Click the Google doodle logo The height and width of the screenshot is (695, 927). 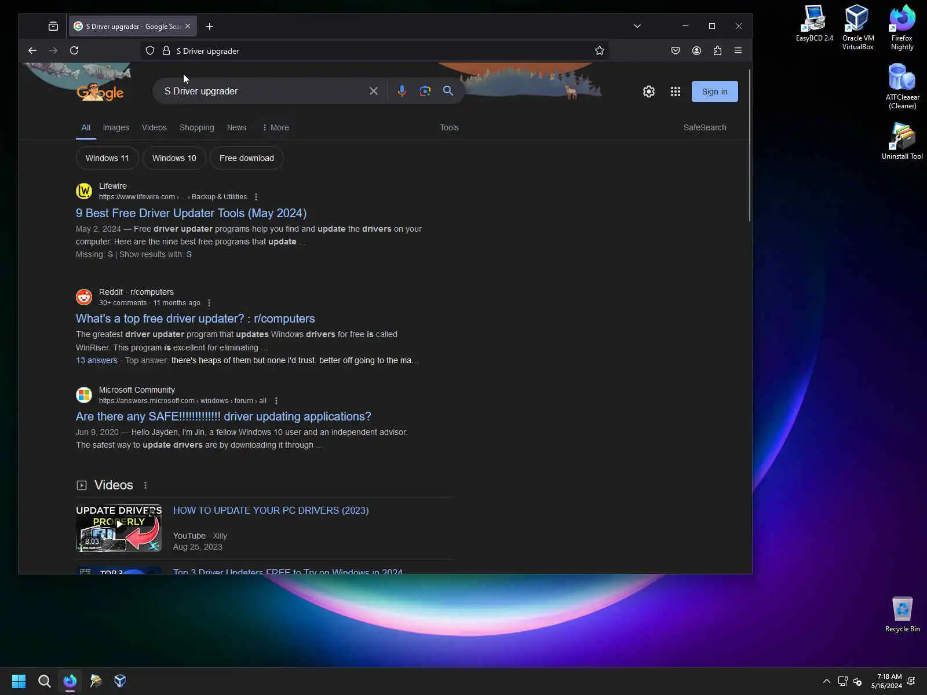(x=100, y=92)
